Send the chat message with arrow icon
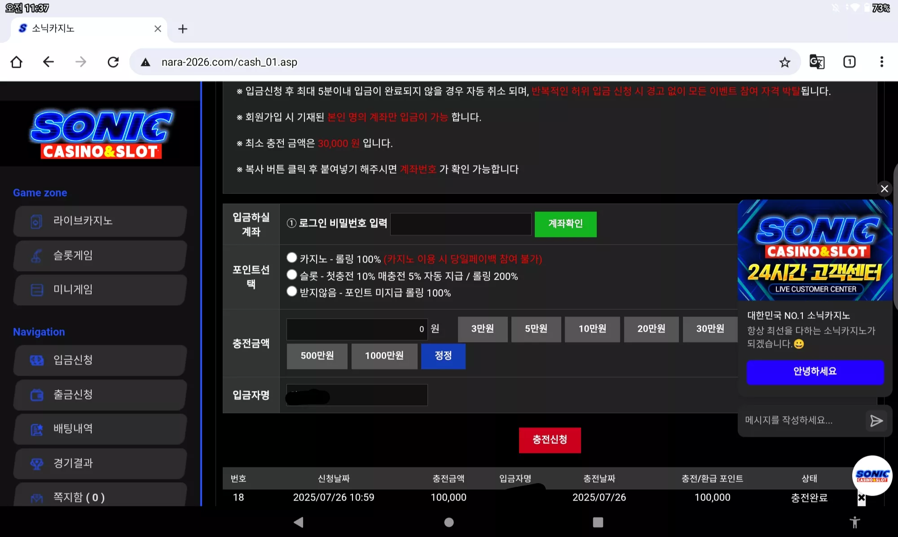898x537 pixels. coord(876,421)
